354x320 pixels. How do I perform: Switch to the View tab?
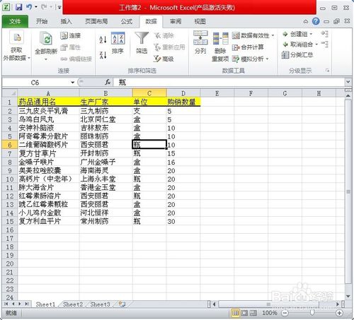click(200, 21)
